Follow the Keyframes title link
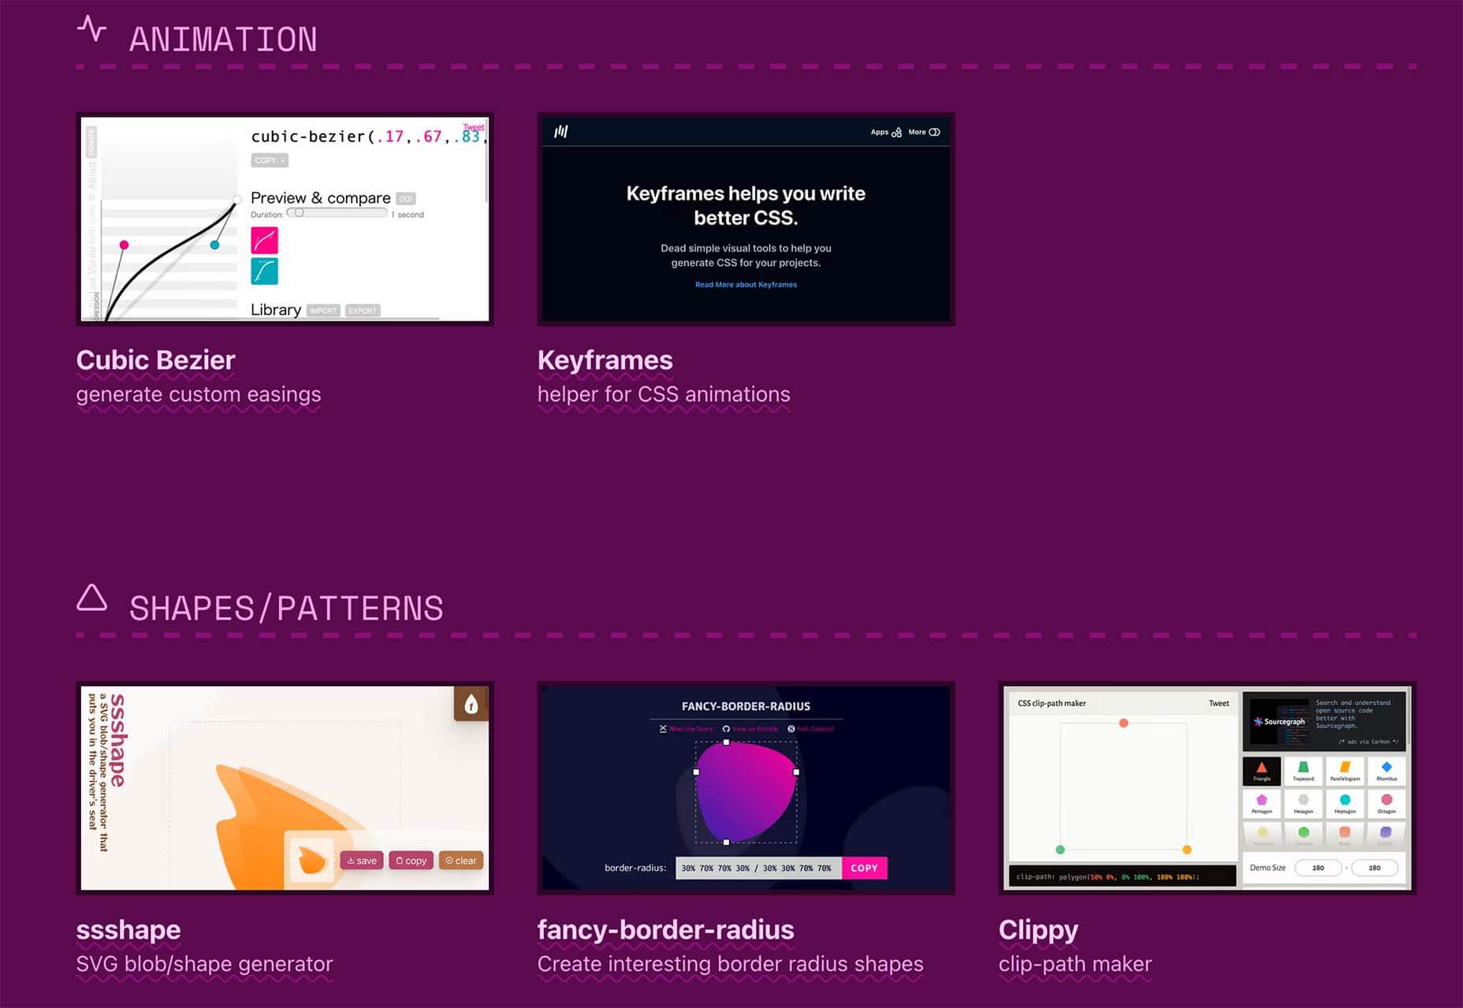The image size is (1463, 1008). (x=605, y=360)
